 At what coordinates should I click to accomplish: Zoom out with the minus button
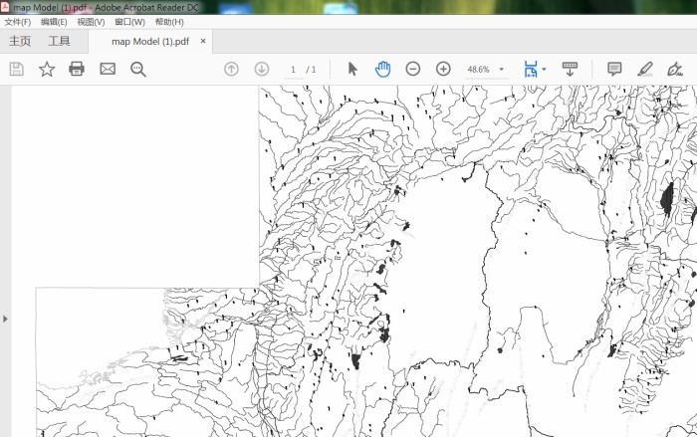(x=413, y=69)
